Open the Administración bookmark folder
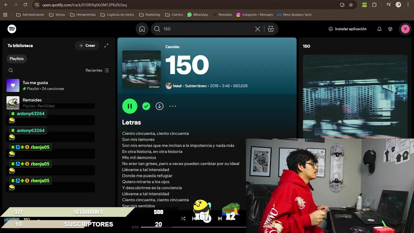The height and width of the screenshot is (233, 414). (x=30, y=15)
